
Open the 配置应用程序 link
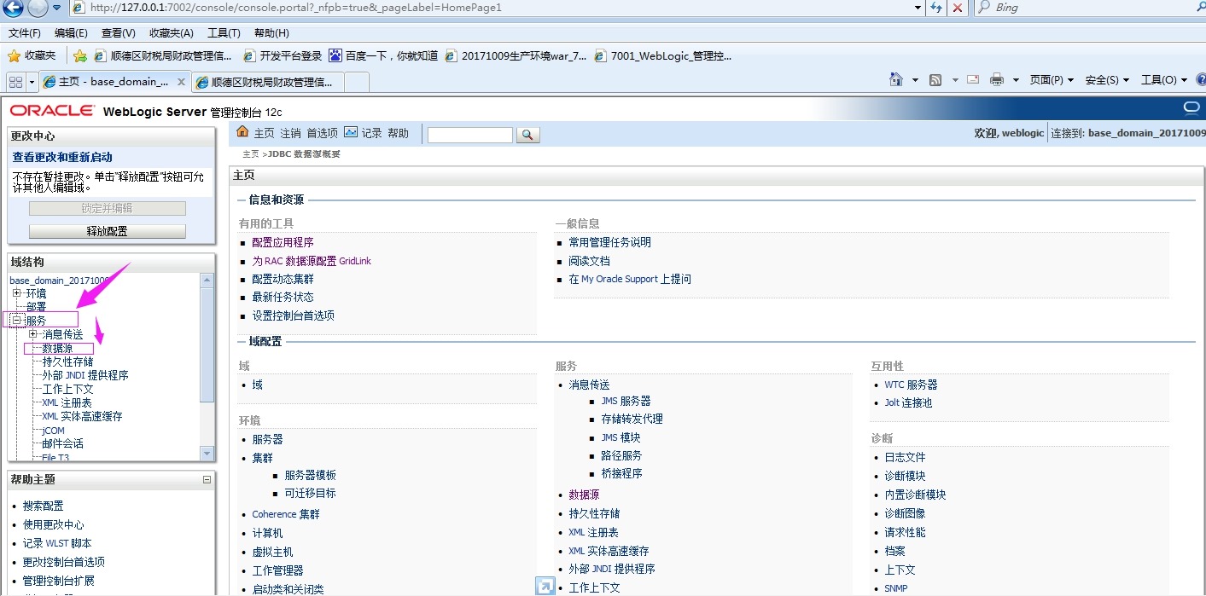tap(283, 242)
